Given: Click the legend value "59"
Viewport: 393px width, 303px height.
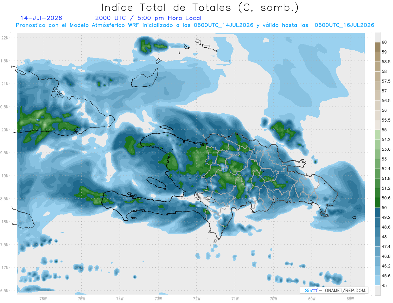Looking at the screenshot, I should point(384,52).
